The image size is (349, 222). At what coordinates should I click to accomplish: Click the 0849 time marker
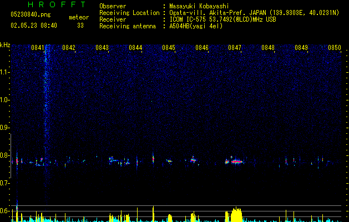coord(301,48)
